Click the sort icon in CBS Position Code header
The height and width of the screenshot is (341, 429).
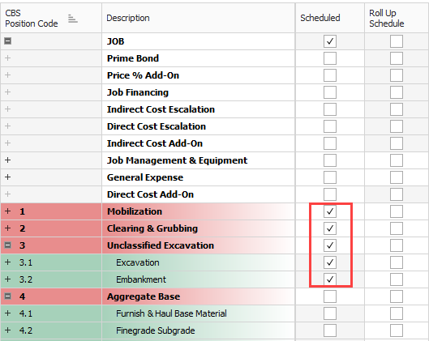pyautogui.click(x=72, y=19)
